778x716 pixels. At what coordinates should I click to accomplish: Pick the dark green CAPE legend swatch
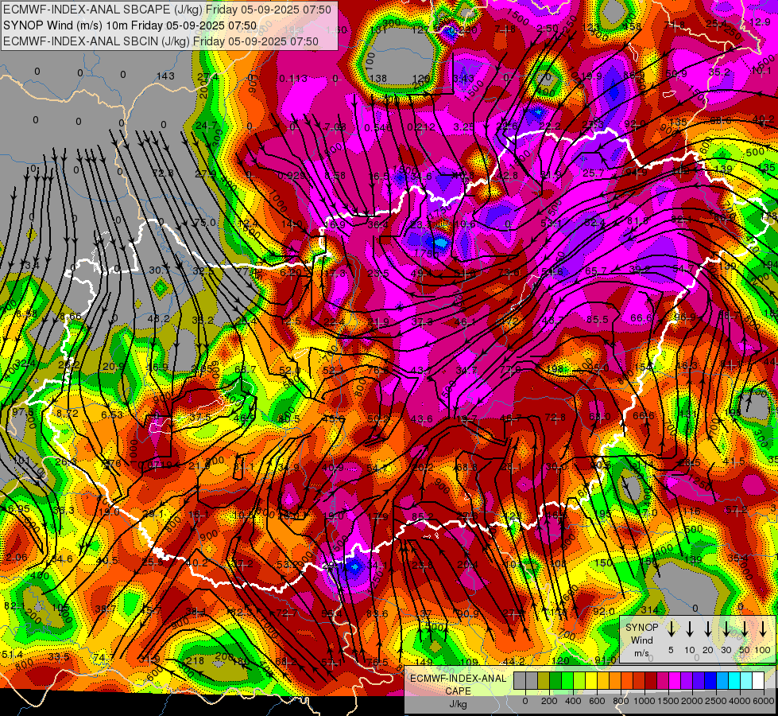[x=555, y=681]
